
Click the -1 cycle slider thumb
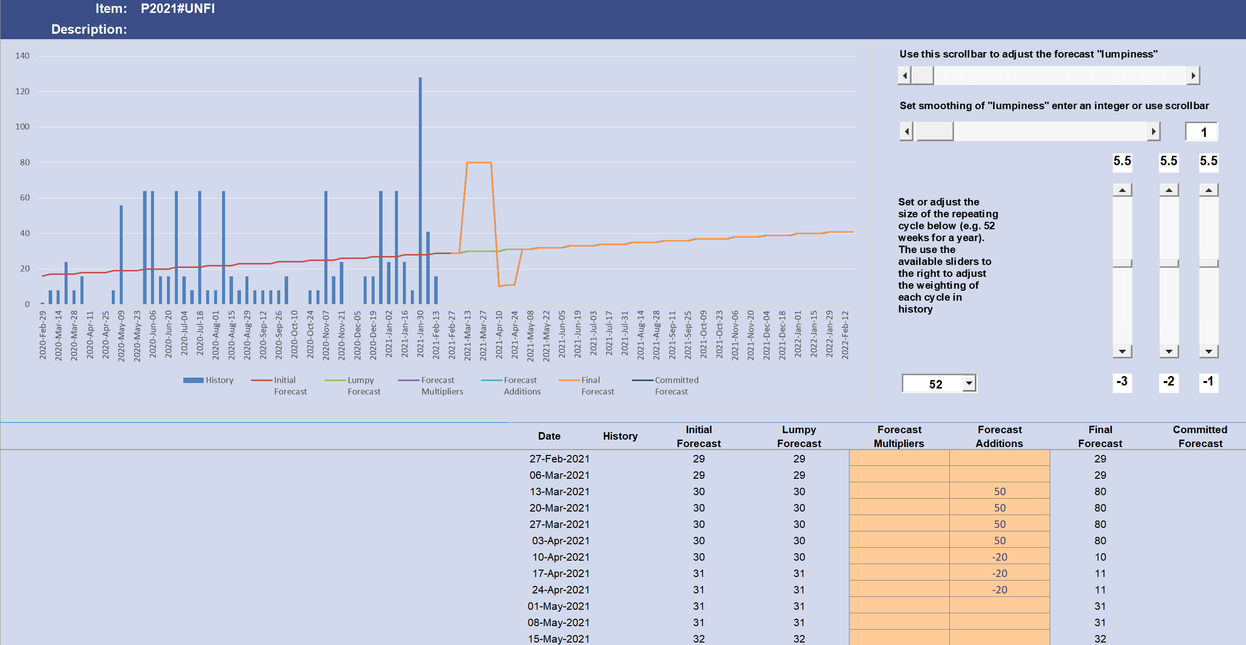point(1209,263)
